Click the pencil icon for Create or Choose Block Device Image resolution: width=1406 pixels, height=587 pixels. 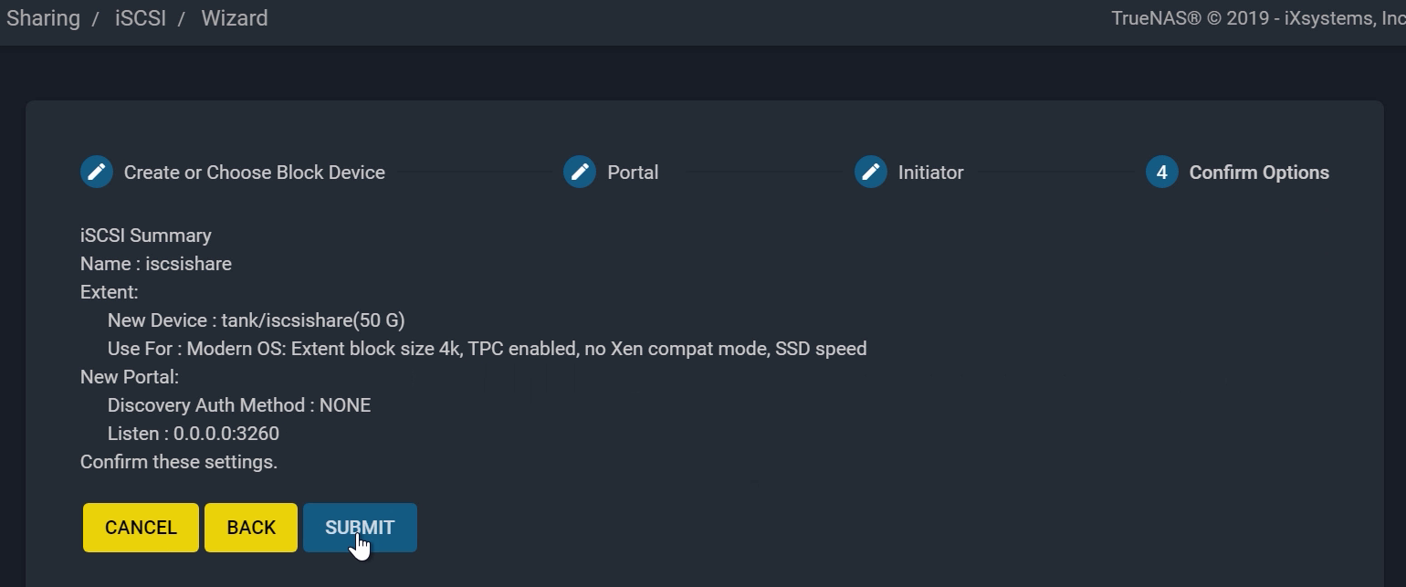pyautogui.click(x=97, y=172)
